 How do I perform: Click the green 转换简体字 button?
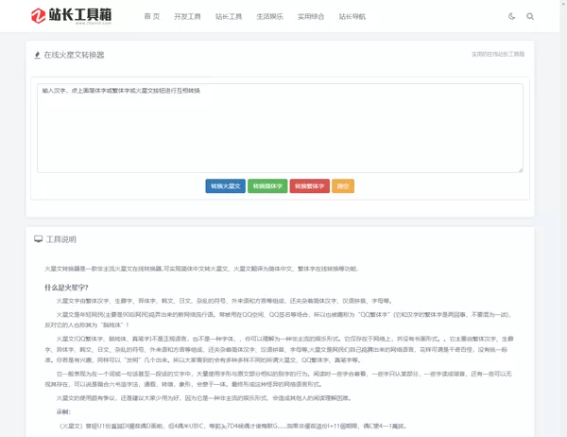[x=267, y=186]
